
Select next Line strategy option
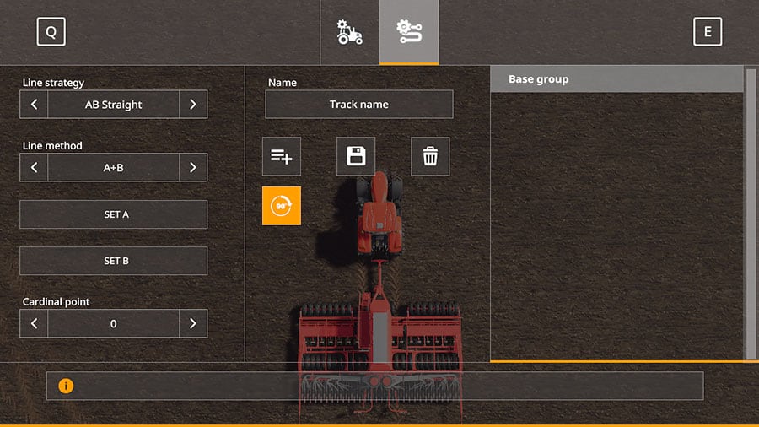(x=193, y=105)
